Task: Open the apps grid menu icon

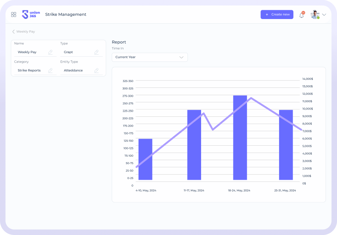Action: pyautogui.click(x=14, y=15)
